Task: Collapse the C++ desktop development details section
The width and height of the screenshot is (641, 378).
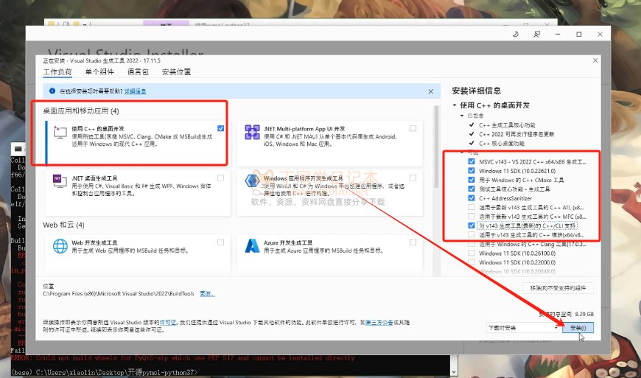Action: pos(455,105)
